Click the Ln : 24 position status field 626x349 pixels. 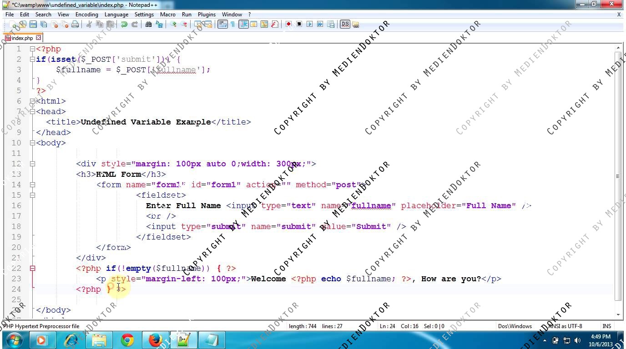click(387, 326)
